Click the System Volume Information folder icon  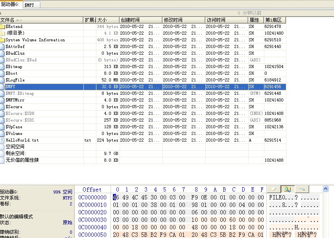pyautogui.click(x=2, y=40)
